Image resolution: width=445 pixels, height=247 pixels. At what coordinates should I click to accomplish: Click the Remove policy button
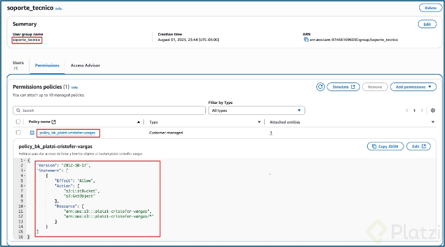pos(375,87)
